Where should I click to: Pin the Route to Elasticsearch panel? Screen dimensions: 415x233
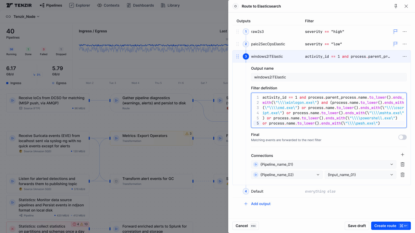tap(396, 6)
